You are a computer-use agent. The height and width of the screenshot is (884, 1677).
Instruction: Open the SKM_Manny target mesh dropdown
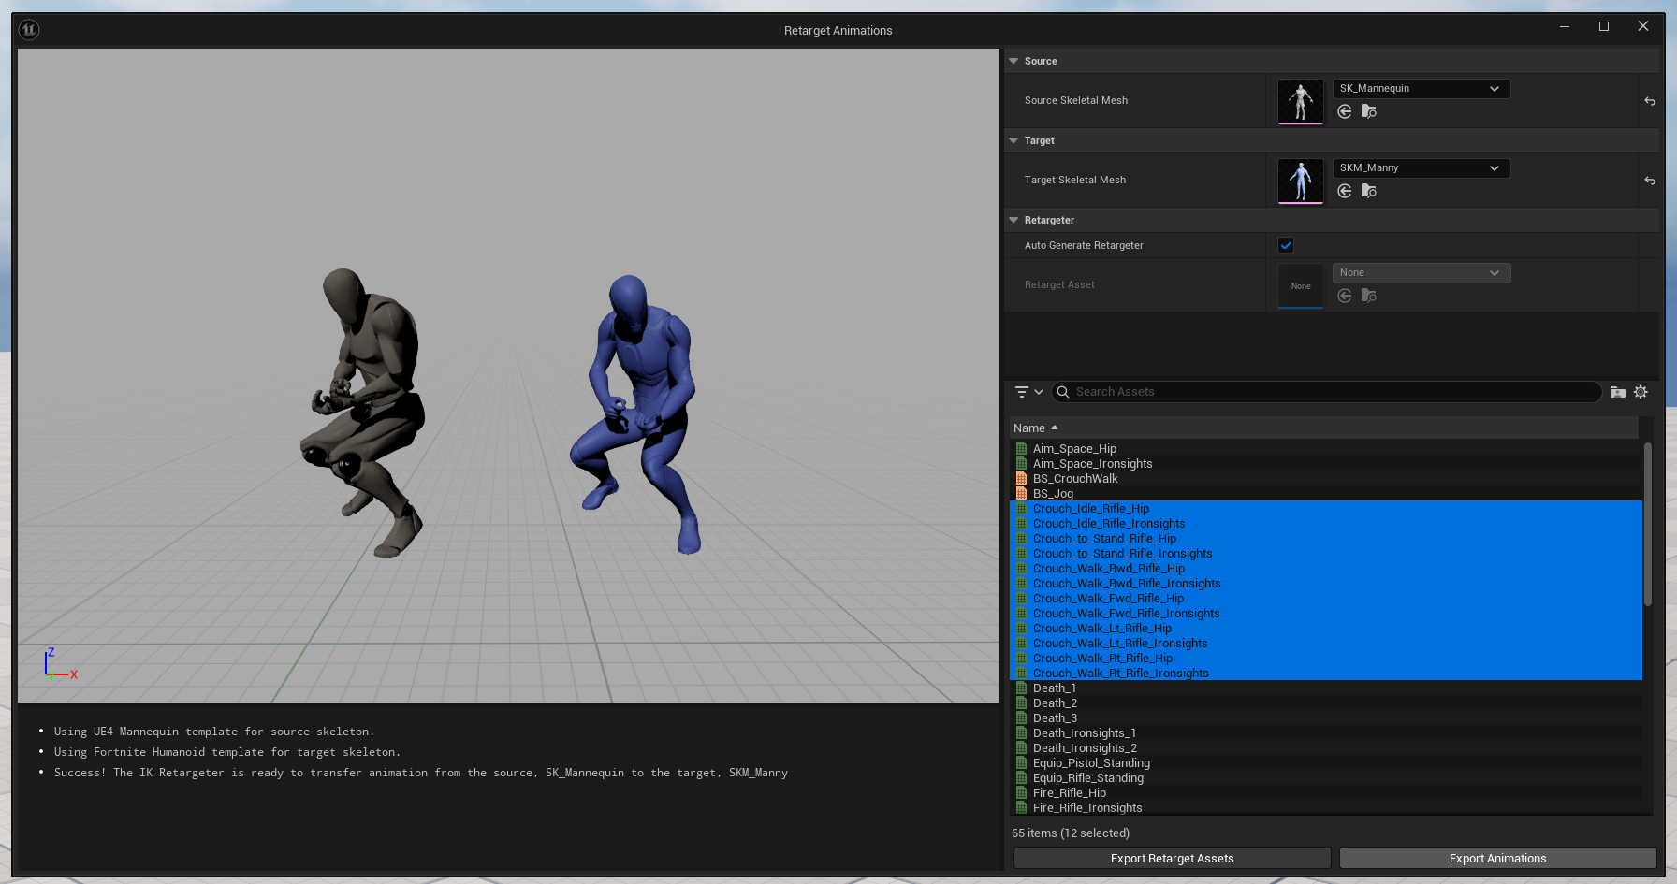pyautogui.click(x=1421, y=168)
